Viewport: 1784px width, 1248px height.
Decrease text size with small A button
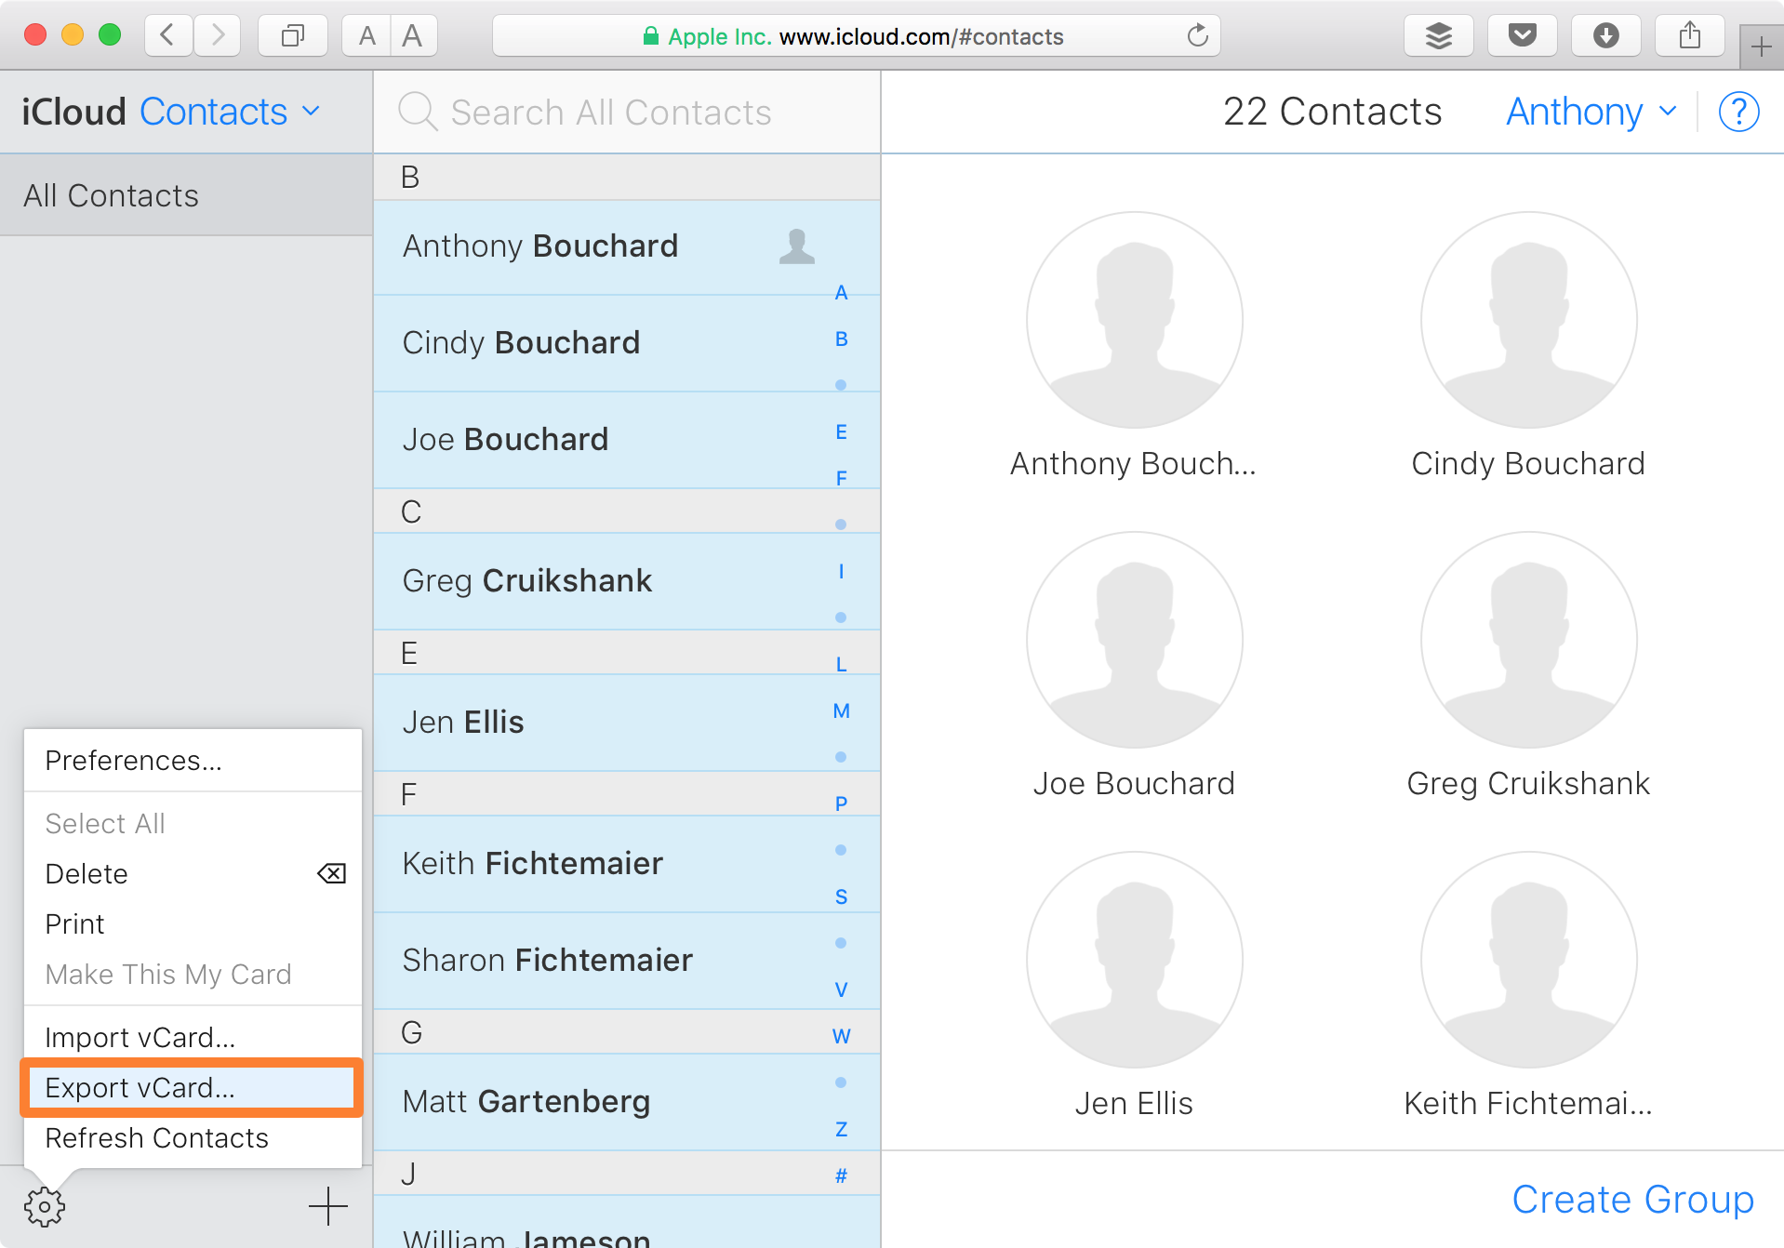coord(366,36)
